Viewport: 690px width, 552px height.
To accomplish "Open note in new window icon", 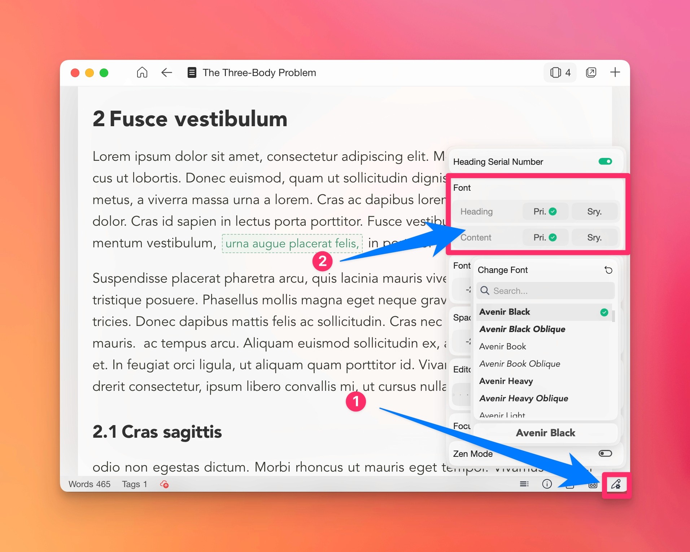I will 591,72.
